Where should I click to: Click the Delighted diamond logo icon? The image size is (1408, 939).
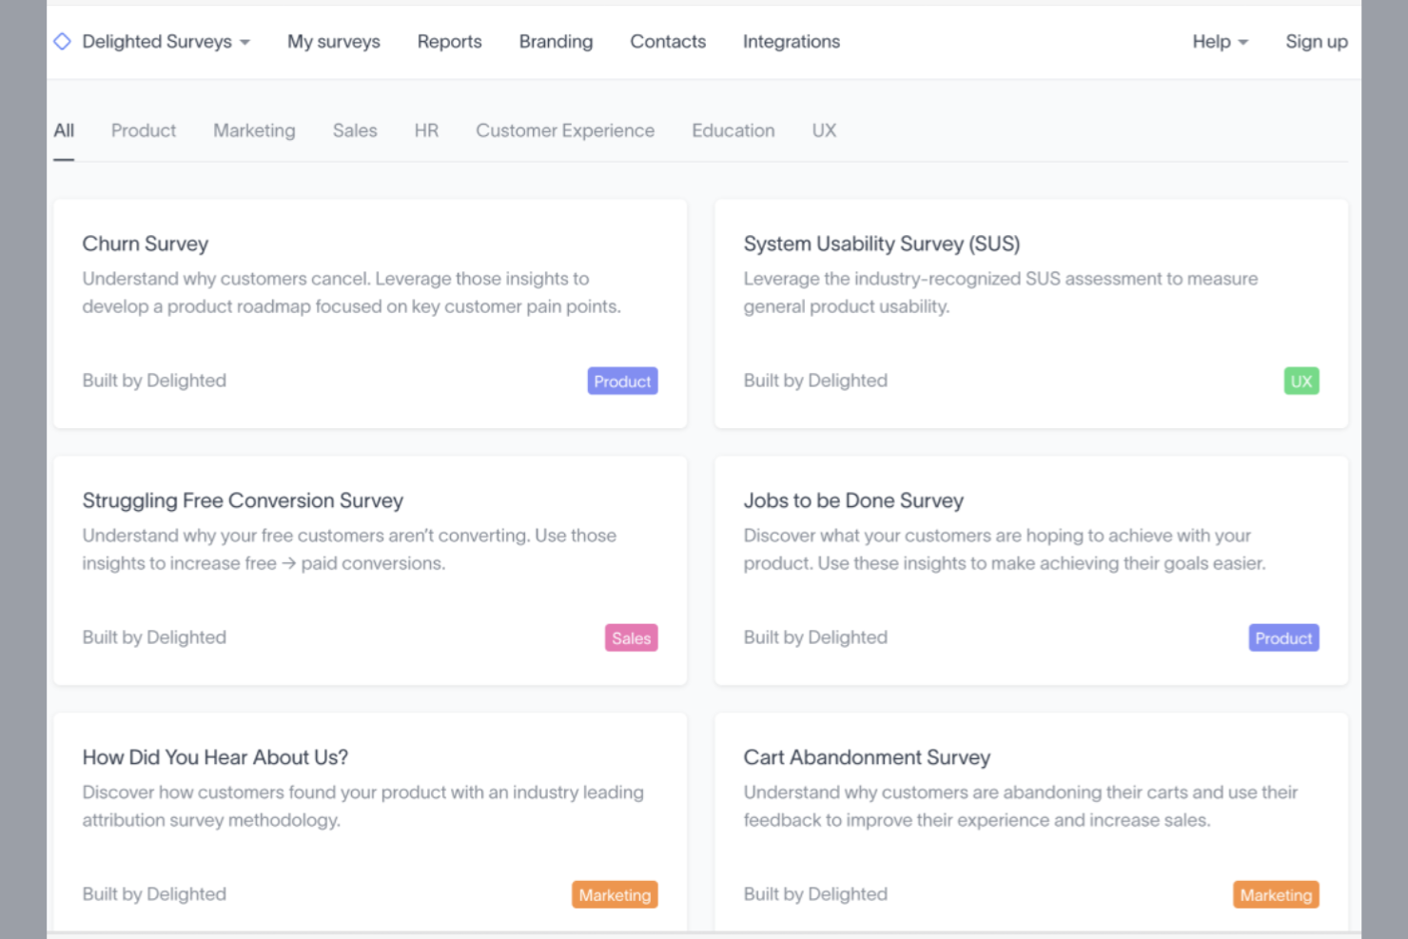(x=62, y=41)
